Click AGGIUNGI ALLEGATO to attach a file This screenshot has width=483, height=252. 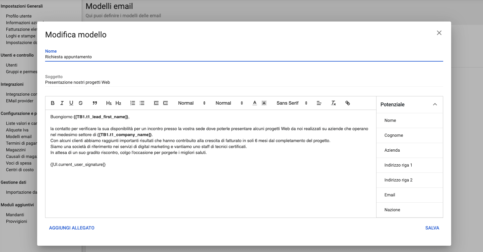[x=72, y=228]
